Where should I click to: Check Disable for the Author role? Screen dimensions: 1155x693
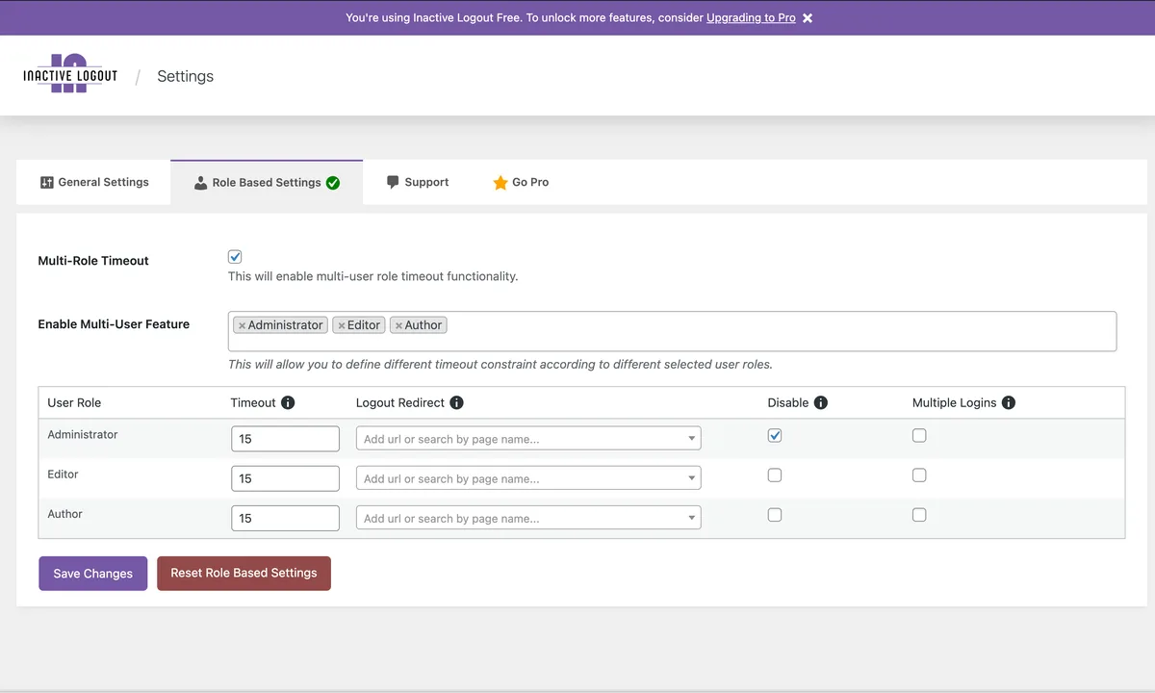point(775,515)
